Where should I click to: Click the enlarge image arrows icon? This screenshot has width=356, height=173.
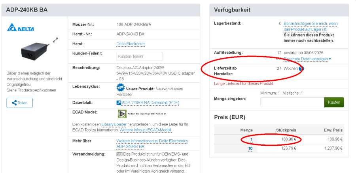tap(55, 40)
